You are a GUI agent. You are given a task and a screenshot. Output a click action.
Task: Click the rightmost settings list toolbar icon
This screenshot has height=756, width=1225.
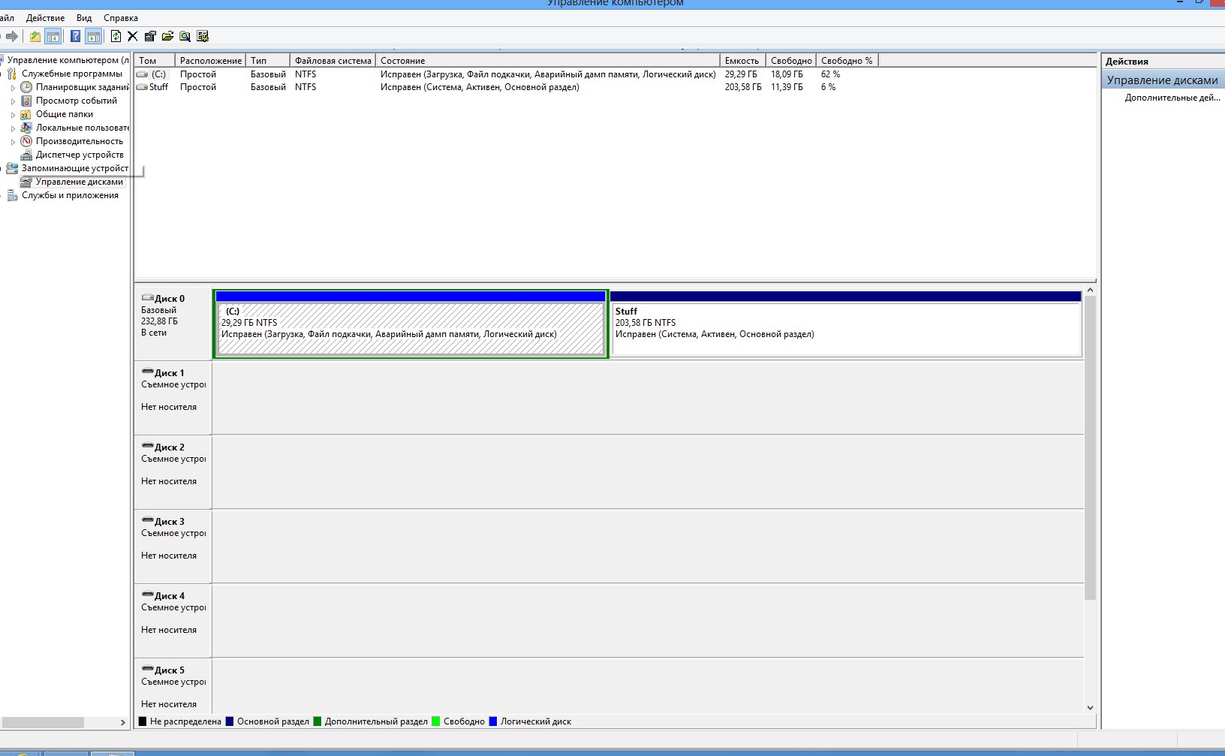203,36
